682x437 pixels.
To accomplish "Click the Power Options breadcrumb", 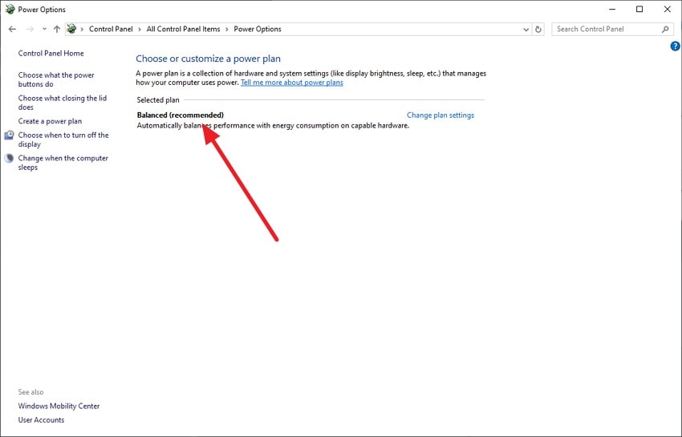I will point(258,29).
